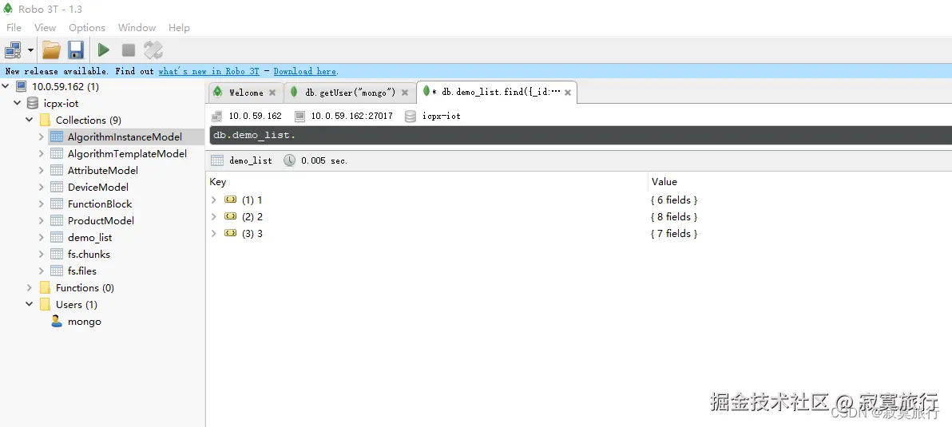Expand result document (3) 3

click(x=214, y=234)
